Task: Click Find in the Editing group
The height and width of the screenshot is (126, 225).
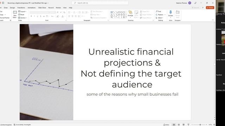Action: click(159, 12)
